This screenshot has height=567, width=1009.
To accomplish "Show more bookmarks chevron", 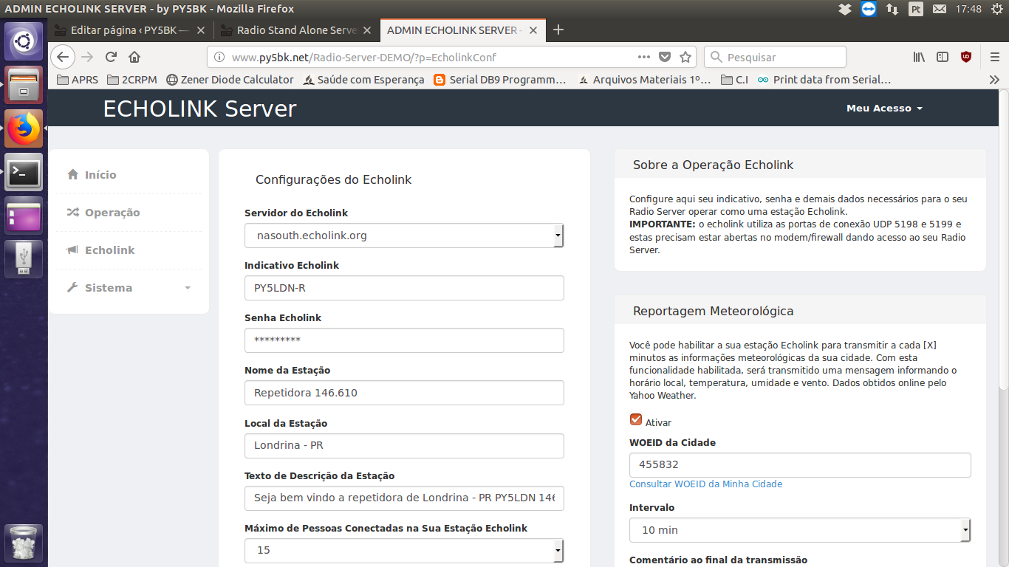I will click(994, 79).
